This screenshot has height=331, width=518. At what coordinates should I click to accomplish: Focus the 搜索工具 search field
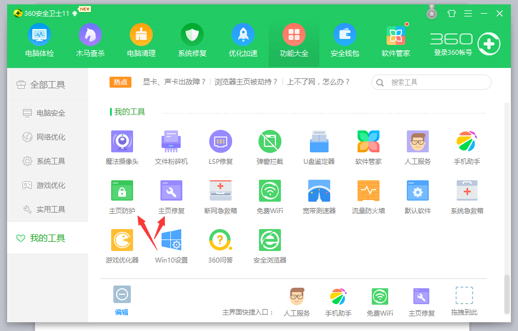[x=431, y=82]
